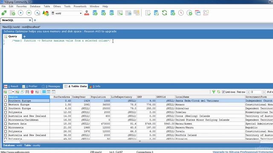
Task: Go to next page of rows
Action: 264,92
